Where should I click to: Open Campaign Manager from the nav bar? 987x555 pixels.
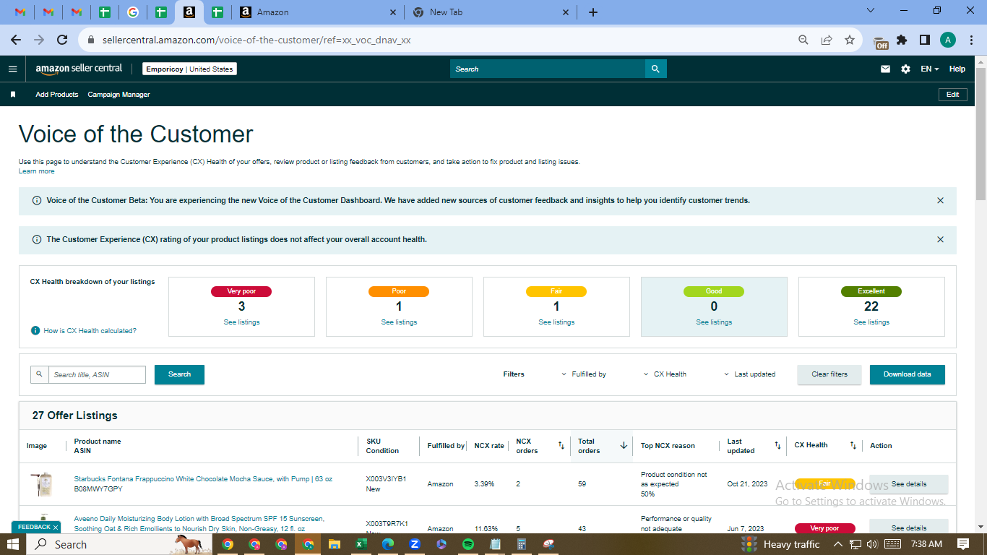pos(119,95)
